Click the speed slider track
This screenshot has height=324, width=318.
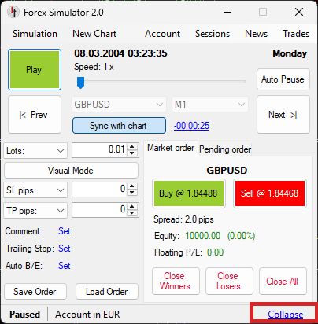click(x=161, y=82)
